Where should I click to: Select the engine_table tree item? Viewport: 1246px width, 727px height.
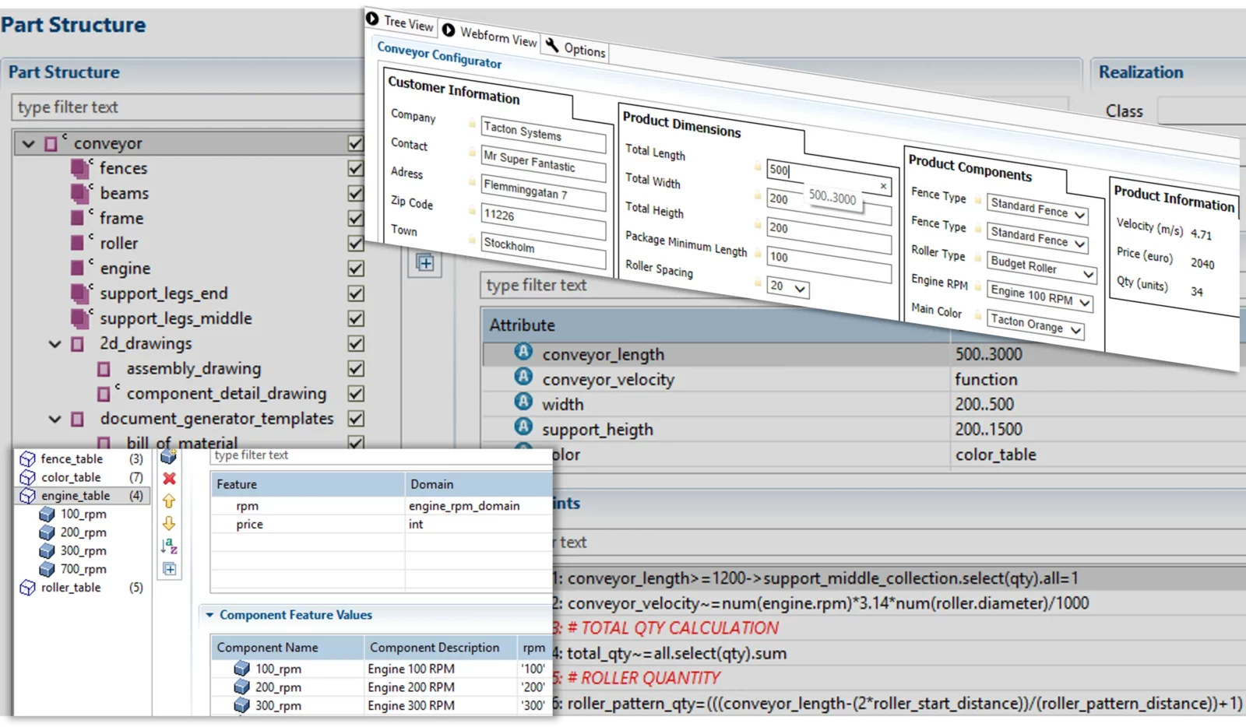tap(83, 496)
